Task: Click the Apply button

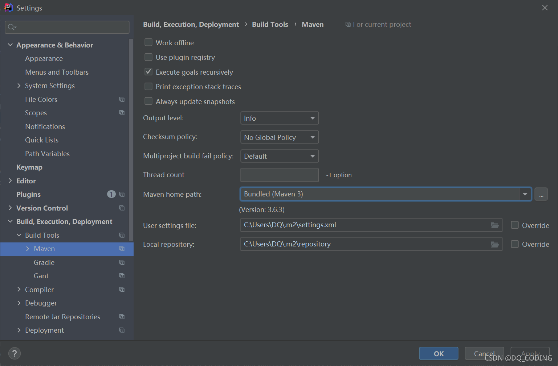Action: pyautogui.click(x=530, y=354)
